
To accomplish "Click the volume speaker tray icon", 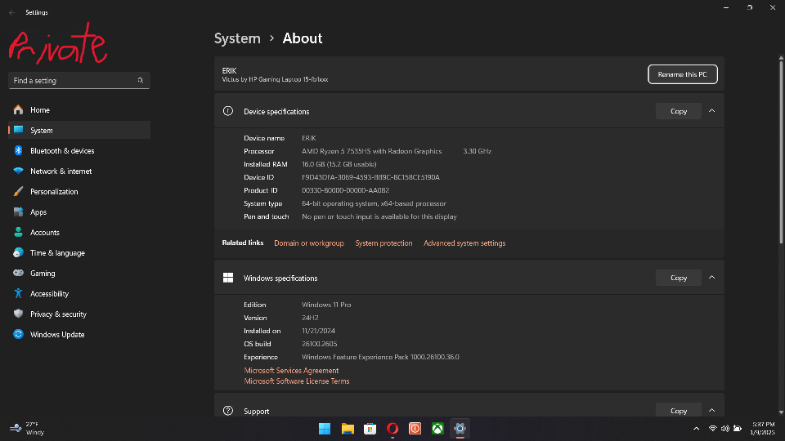I will [725, 429].
